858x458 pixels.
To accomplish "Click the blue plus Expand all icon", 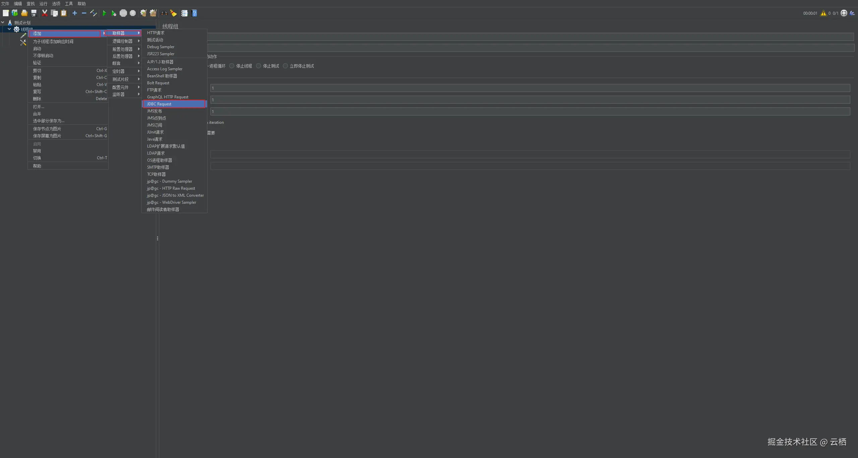I will point(75,13).
